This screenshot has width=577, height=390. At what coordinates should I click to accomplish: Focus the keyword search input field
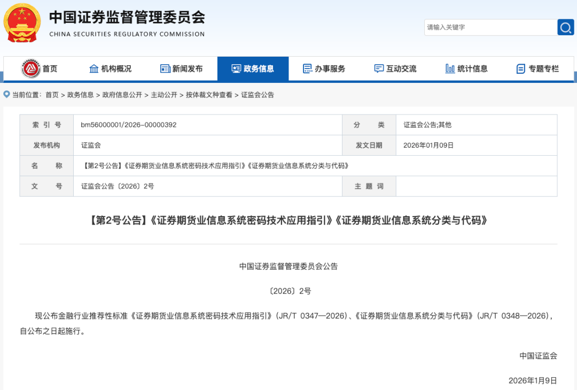(x=490, y=27)
